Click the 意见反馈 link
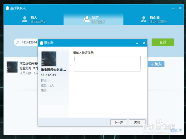This screenshot has height=139, width=186. pos(176,130)
